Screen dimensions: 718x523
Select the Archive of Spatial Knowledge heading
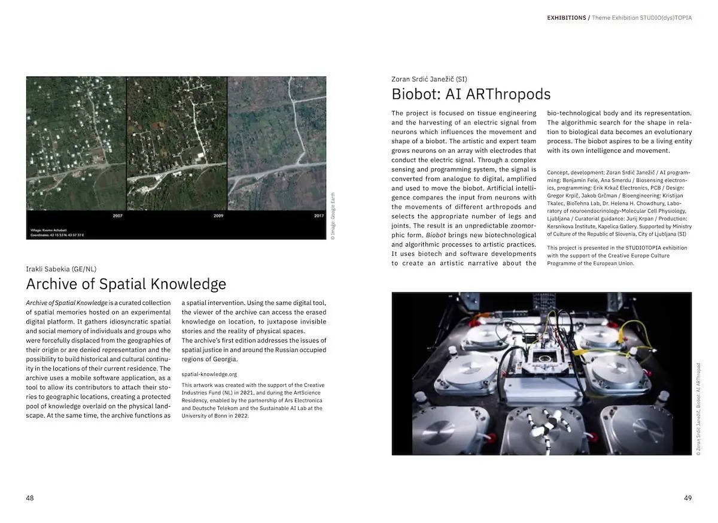pos(126,283)
